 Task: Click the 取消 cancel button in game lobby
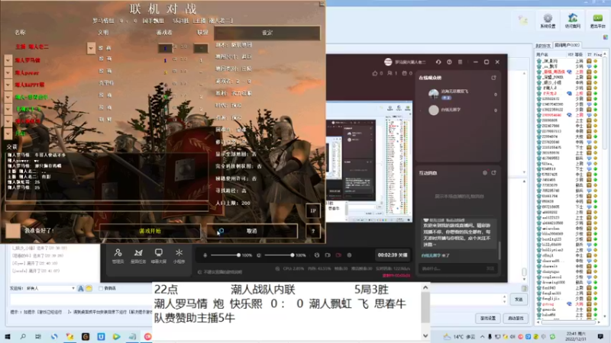pyautogui.click(x=252, y=231)
